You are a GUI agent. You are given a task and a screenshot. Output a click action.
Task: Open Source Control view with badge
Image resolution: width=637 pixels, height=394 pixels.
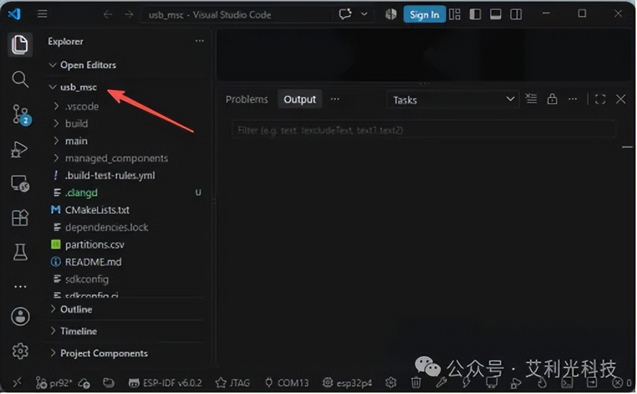tap(21, 114)
